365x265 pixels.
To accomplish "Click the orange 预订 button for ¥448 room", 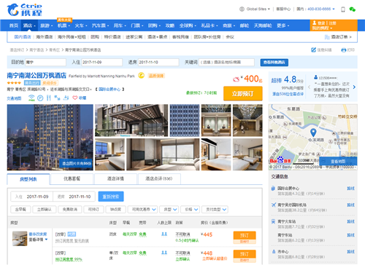I will tap(245, 254).
